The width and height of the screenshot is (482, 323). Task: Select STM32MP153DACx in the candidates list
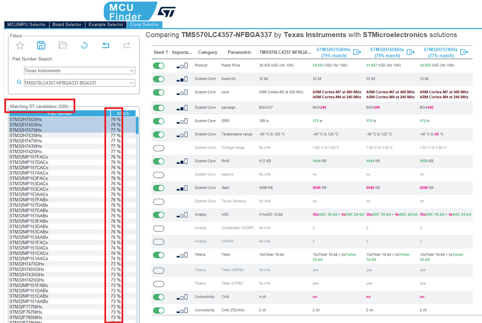pos(72,184)
